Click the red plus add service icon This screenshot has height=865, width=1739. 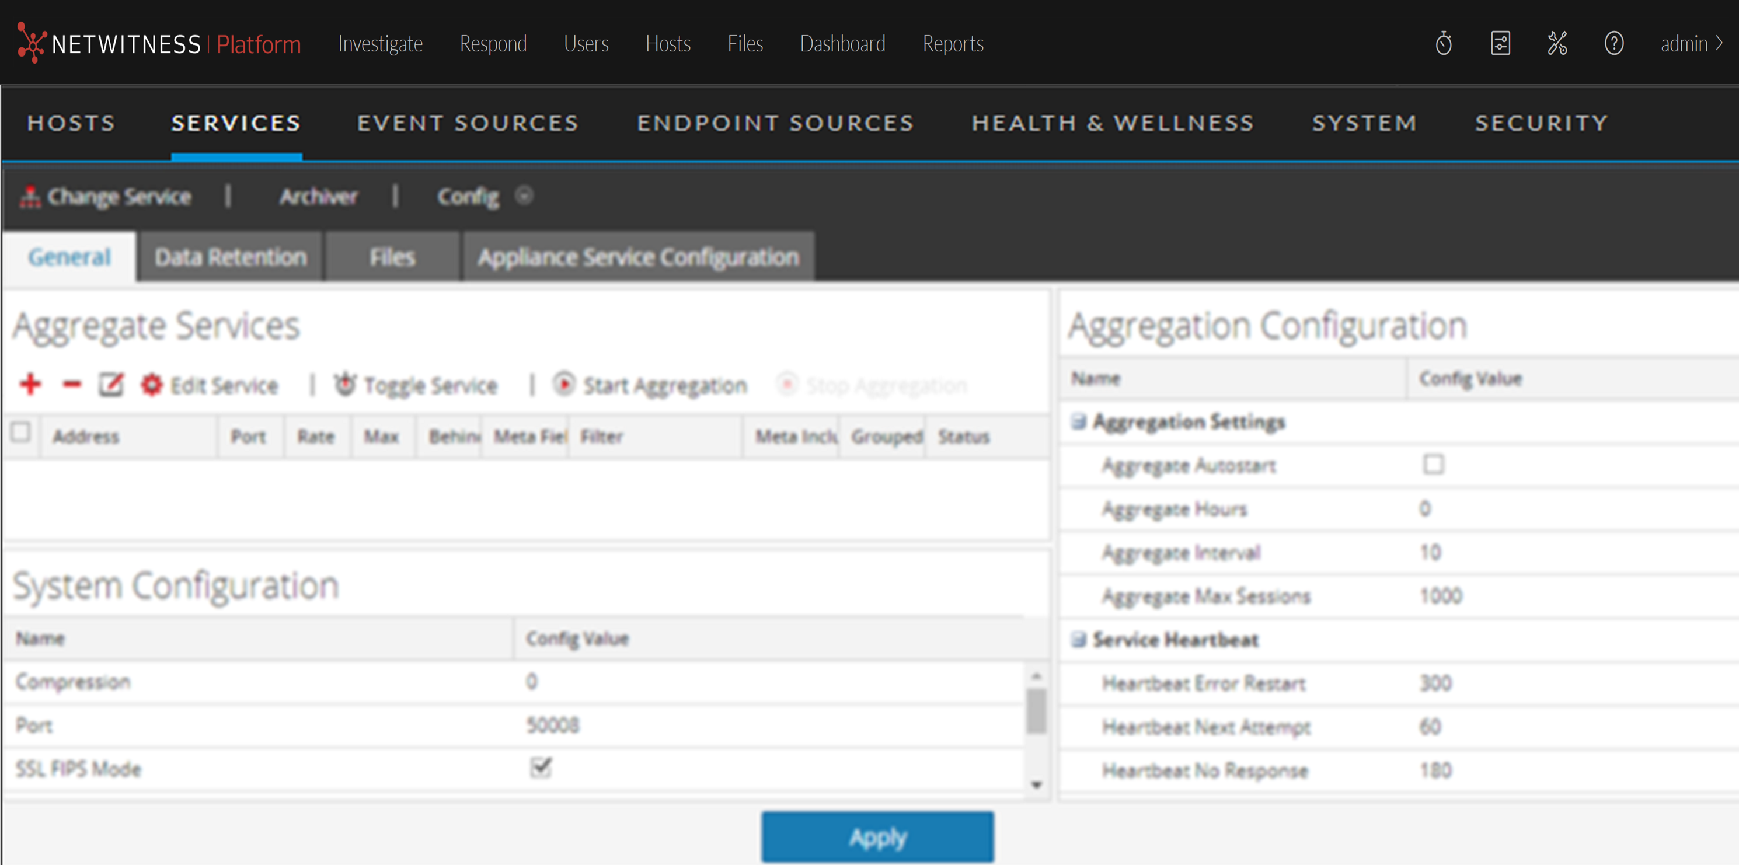point(30,385)
